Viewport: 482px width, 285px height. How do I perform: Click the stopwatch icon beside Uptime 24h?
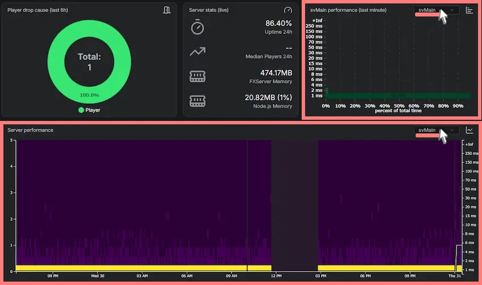tap(197, 27)
